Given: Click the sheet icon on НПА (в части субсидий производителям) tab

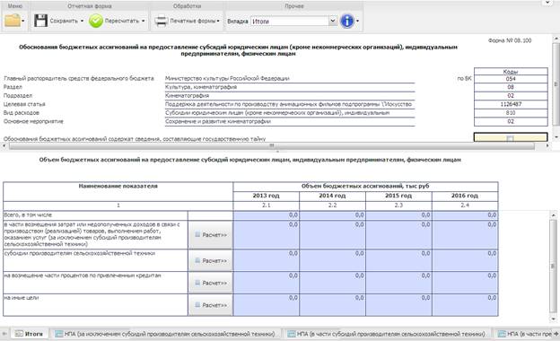Looking at the screenshot, I should click(x=292, y=334).
